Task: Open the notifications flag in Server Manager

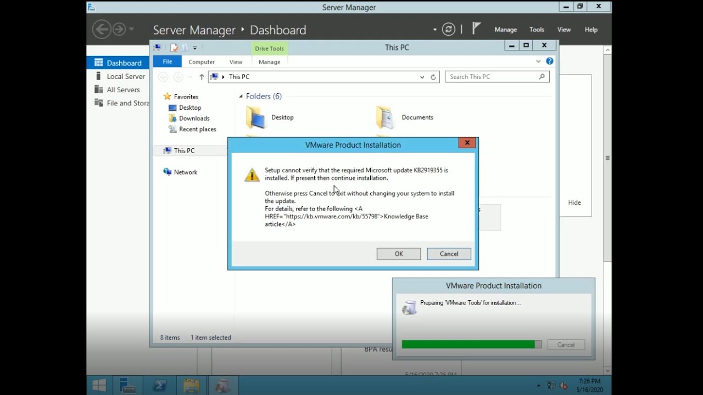Action: point(476,29)
